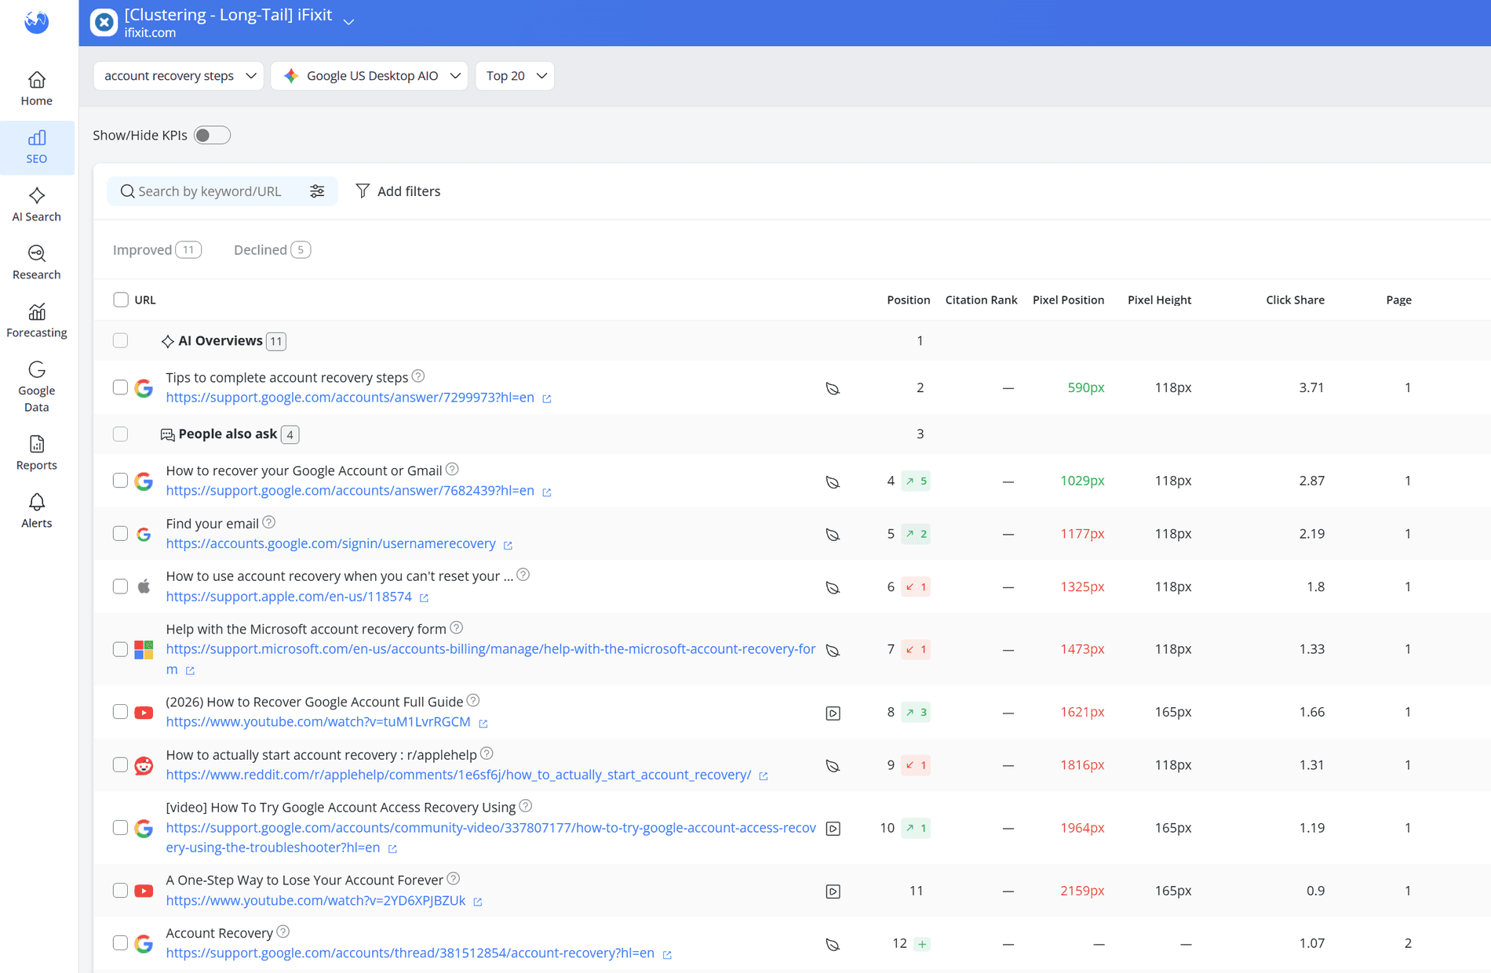Viewport: 1491px width, 973px height.
Task: Open external link icon for usernamerecovery URL
Action: 508,545
